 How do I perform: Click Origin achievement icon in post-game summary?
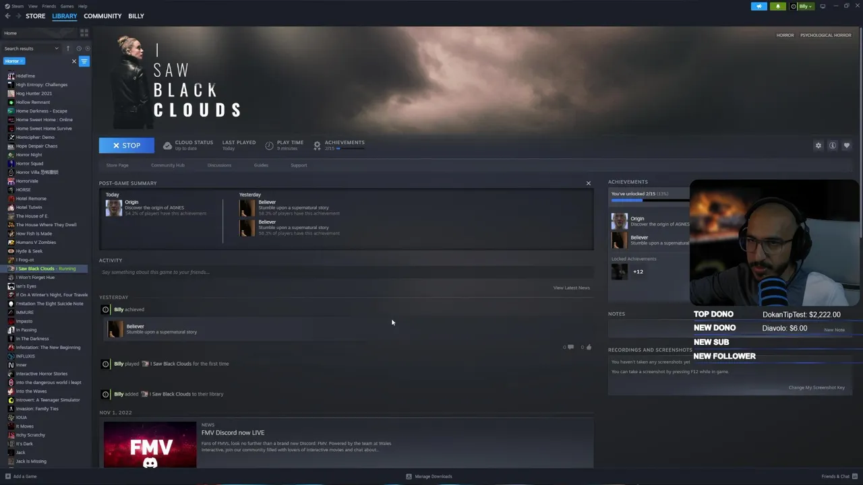(x=113, y=207)
